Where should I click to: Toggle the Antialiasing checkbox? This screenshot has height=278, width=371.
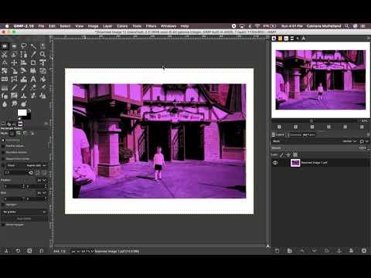pos(3,140)
